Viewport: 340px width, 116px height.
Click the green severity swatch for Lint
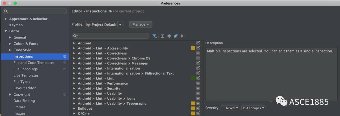(193, 78)
